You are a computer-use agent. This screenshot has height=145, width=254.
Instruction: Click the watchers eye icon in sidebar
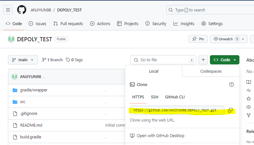pyautogui.click(x=249, y=107)
